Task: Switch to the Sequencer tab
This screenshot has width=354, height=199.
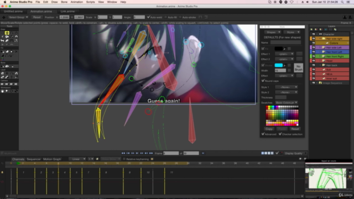Action: point(34,159)
